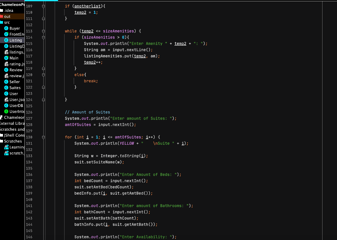Click setSuiteName on line 134
337x240 pixels.
pyautogui.click(x=101, y=162)
